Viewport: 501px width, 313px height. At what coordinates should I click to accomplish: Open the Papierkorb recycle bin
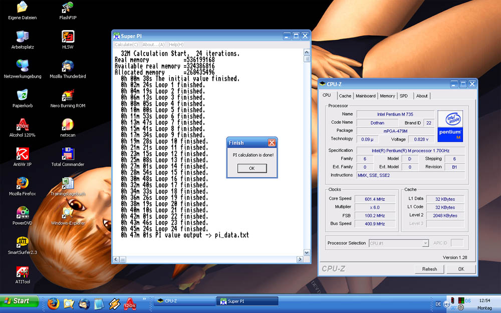23,98
